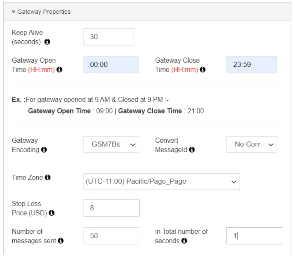Image resolution: width=295 pixels, height=258 pixels.
Task: Click the Convert MessageId info icon
Action: (x=192, y=150)
